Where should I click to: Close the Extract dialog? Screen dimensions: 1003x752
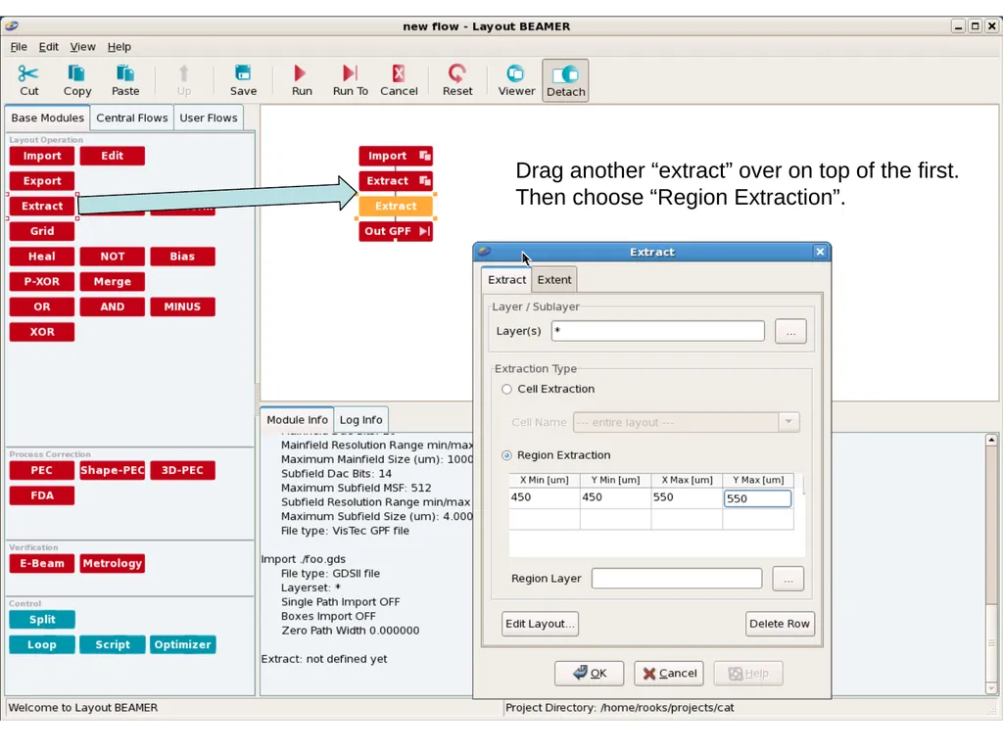click(820, 252)
